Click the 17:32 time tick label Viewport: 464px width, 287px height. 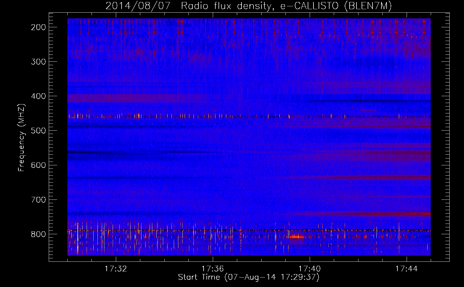pos(116,269)
